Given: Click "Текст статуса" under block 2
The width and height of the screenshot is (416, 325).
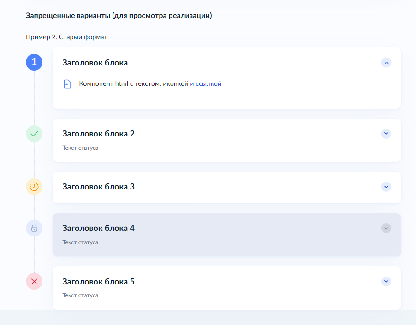Looking at the screenshot, I should [x=80, y=148].
